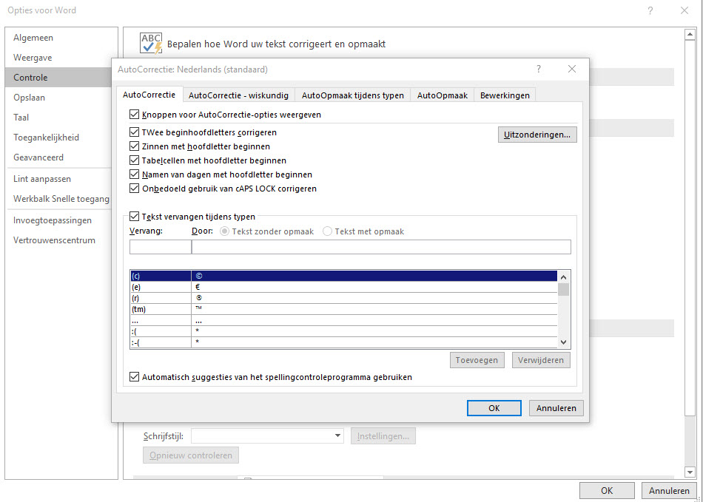Toggle Namen van dagen met hoofdletter beginnen

coord(134,174)
